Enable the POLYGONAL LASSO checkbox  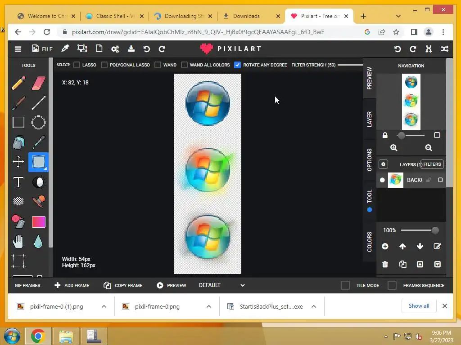(104, 65)
